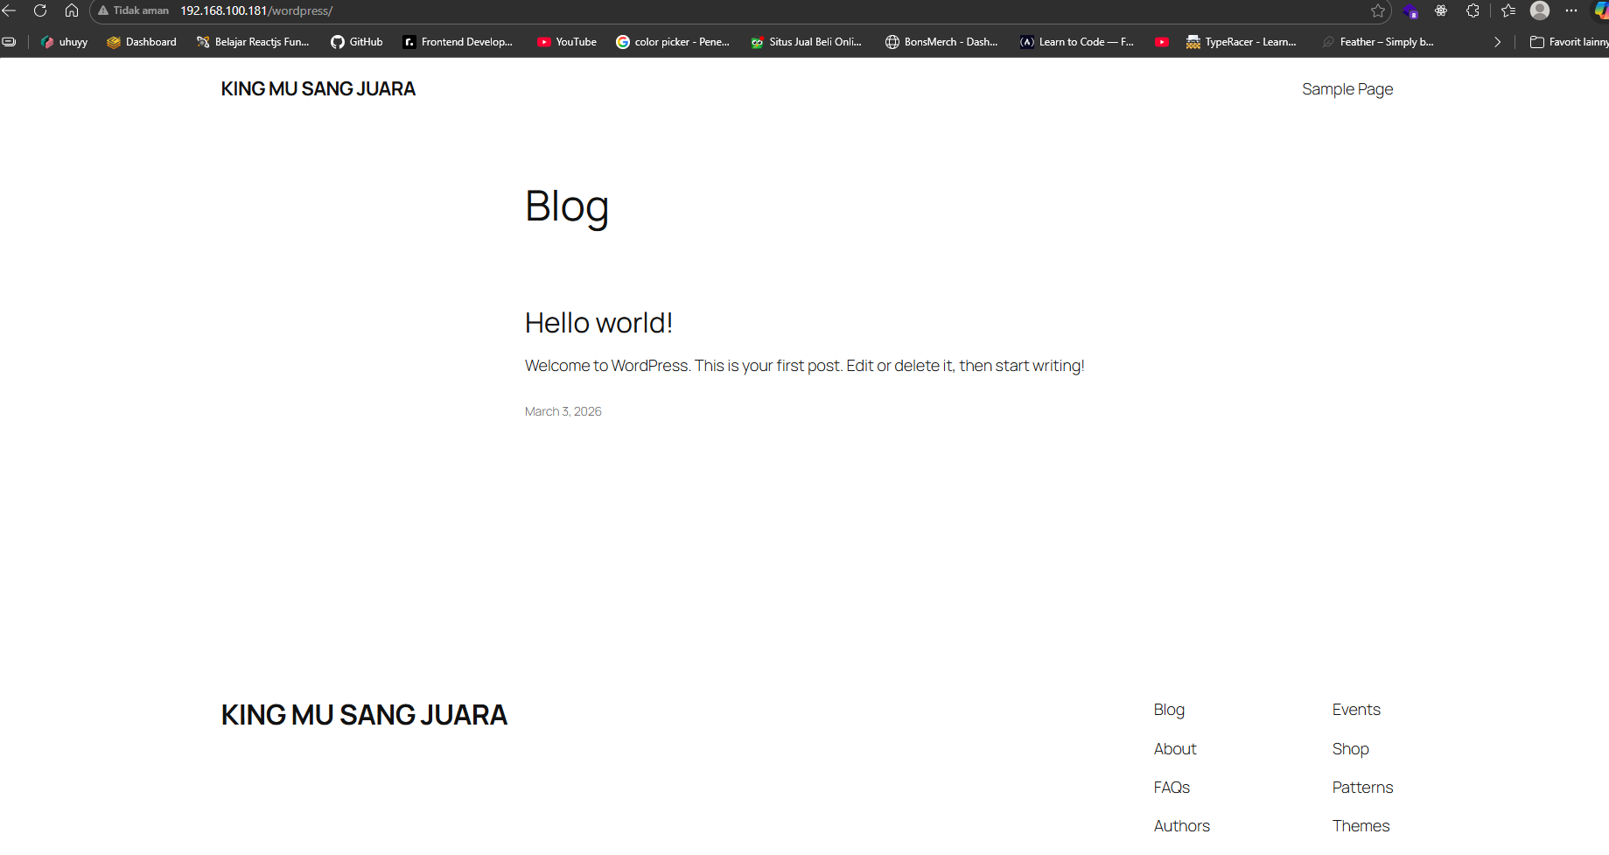Open the Copilot sidebar icon

click(1601, 11)
